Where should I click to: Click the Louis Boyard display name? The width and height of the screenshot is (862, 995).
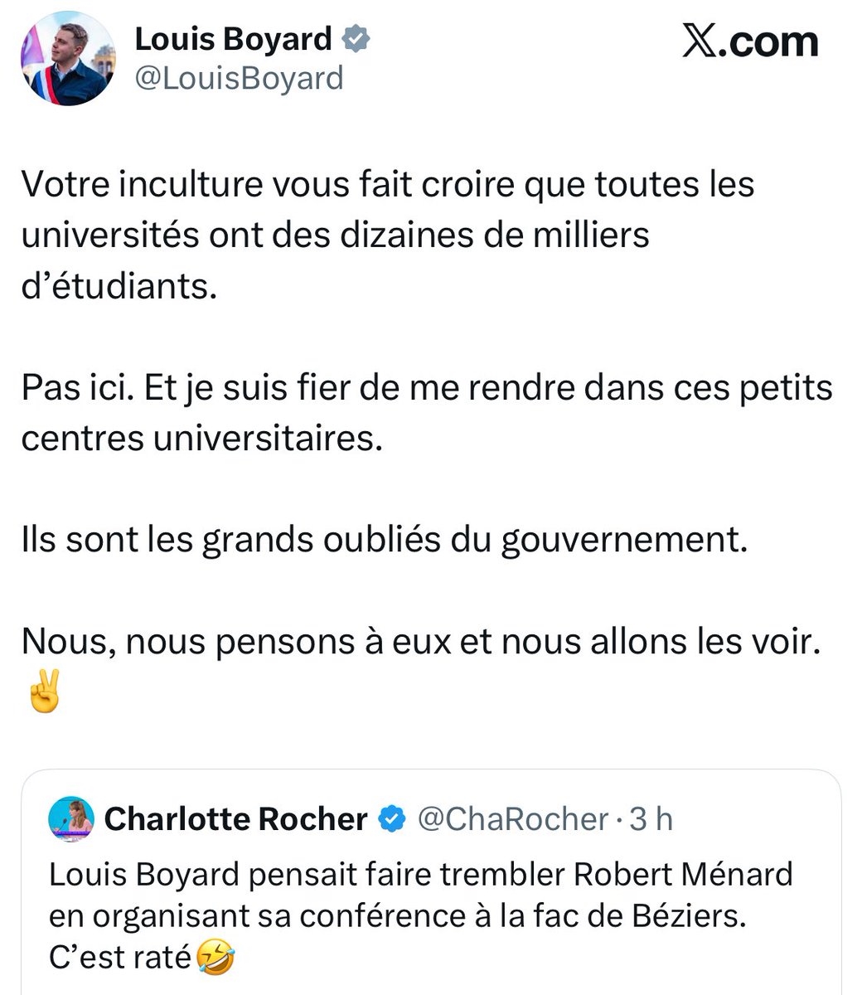(x=233, y=38)
